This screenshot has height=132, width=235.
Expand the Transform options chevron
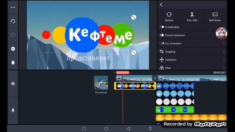click(x=224, y=59)
